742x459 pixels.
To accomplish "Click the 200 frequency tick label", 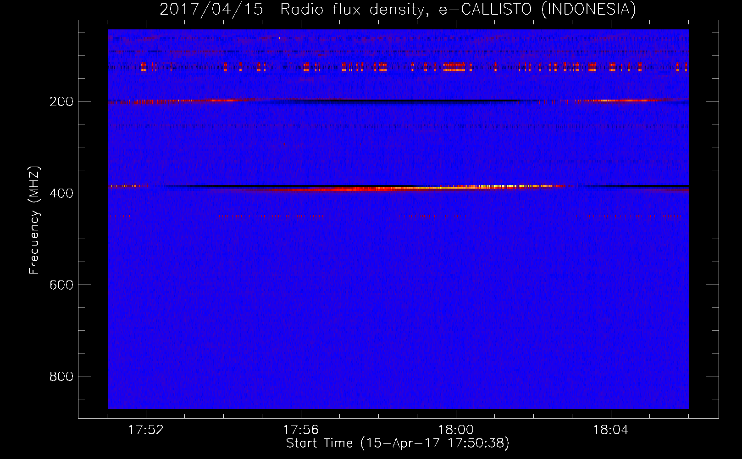I will pyautogui.click(x=61, y=101).
